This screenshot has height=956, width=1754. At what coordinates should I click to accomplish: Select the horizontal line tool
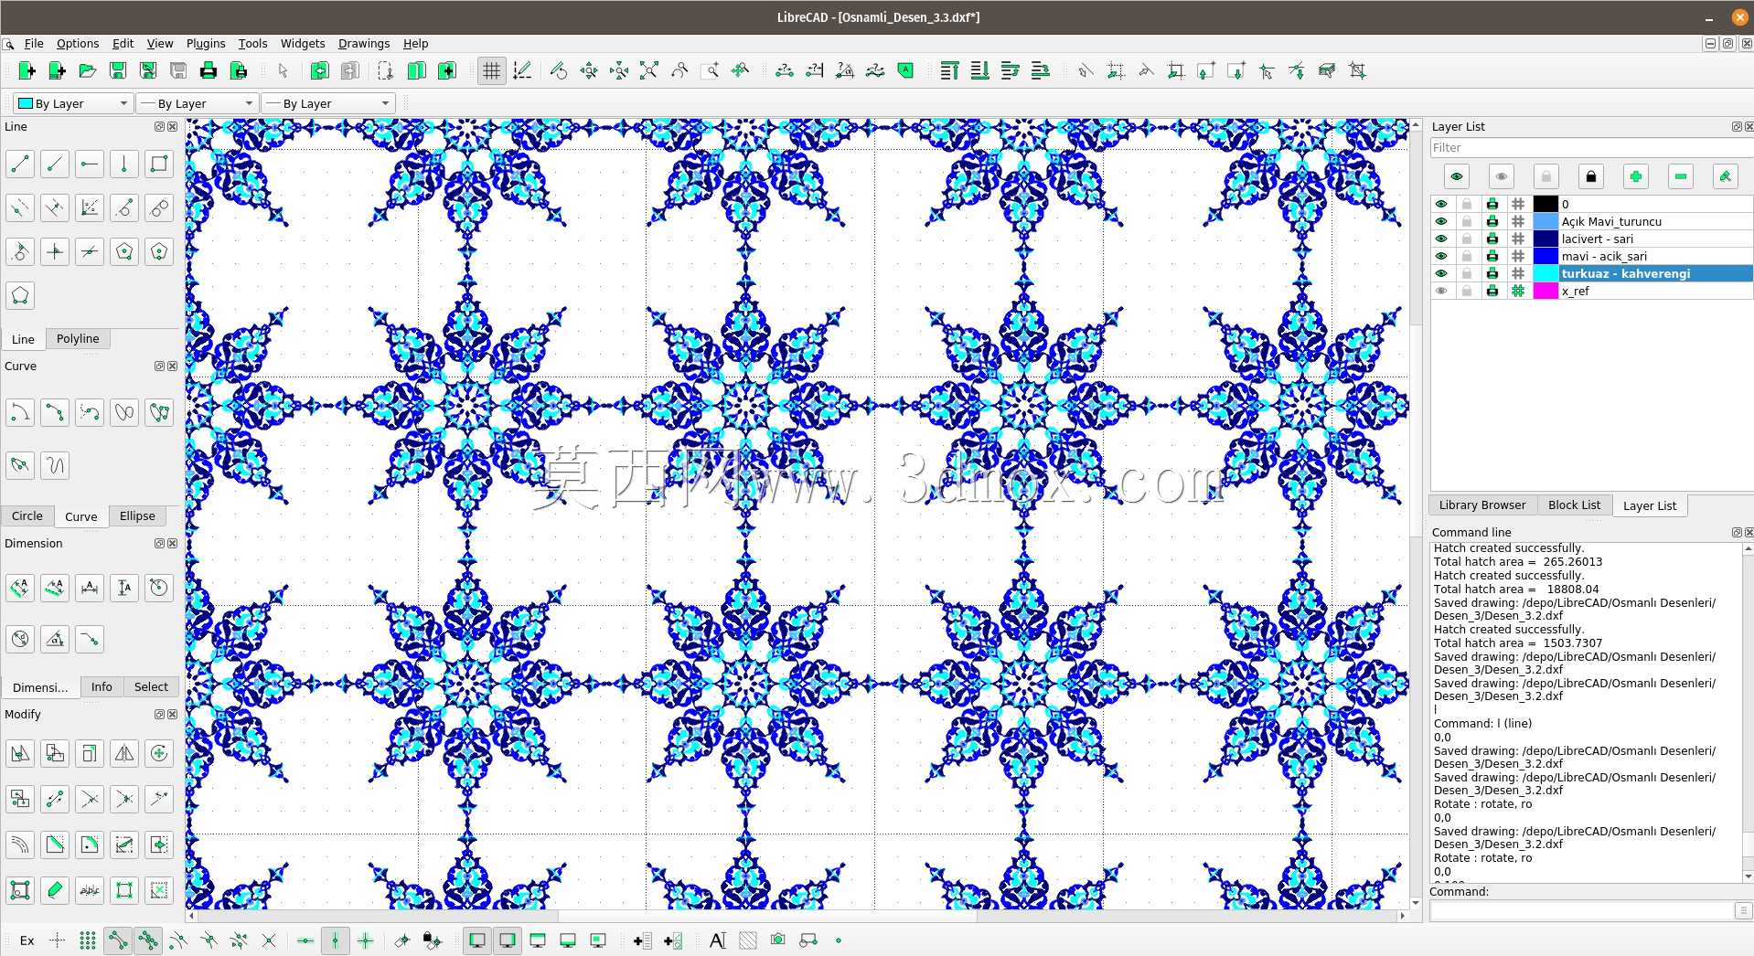[x=90, y=165]
